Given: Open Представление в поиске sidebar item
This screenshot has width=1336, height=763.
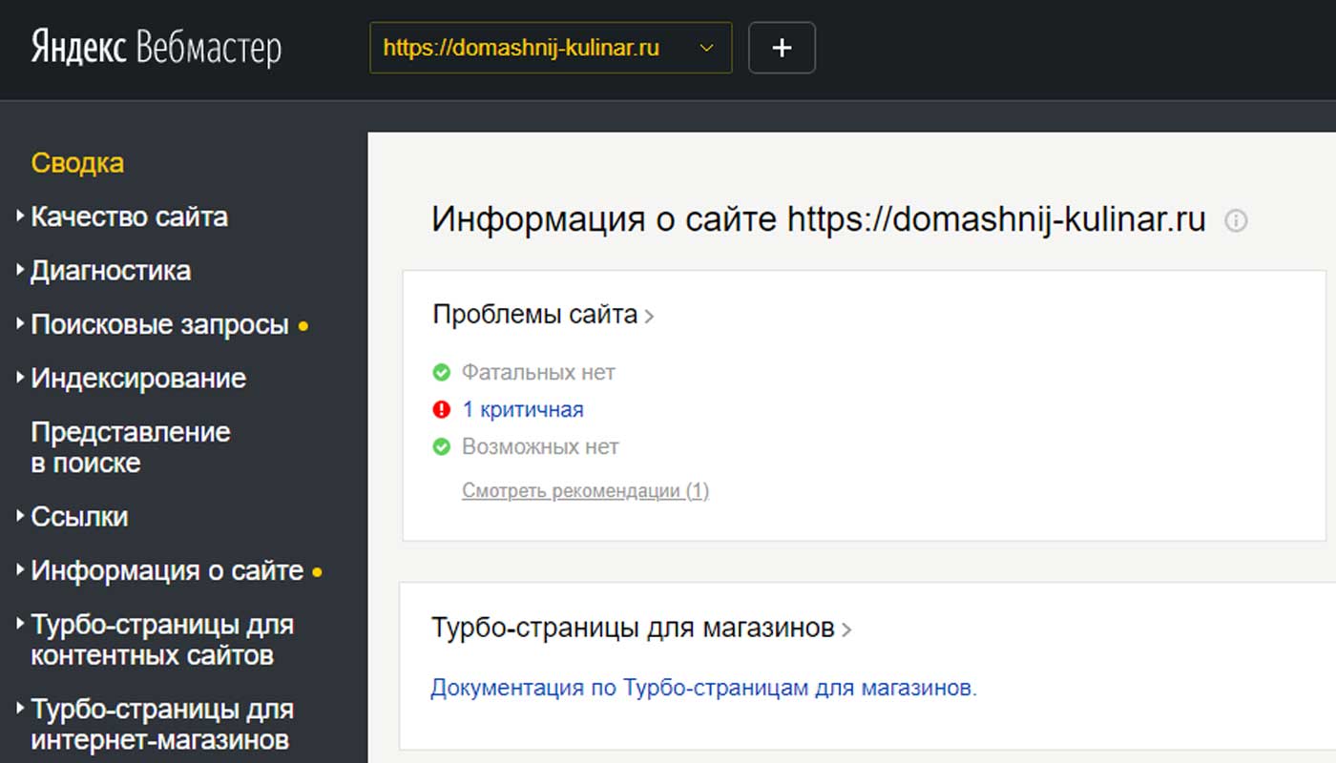Looking at the screenshot, I should tap(131, 447).
